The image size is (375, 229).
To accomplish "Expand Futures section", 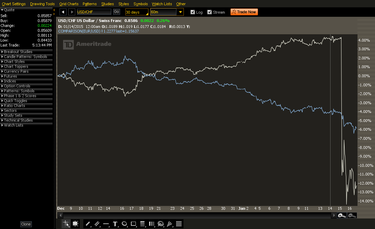I will click(x=26, y=76).
